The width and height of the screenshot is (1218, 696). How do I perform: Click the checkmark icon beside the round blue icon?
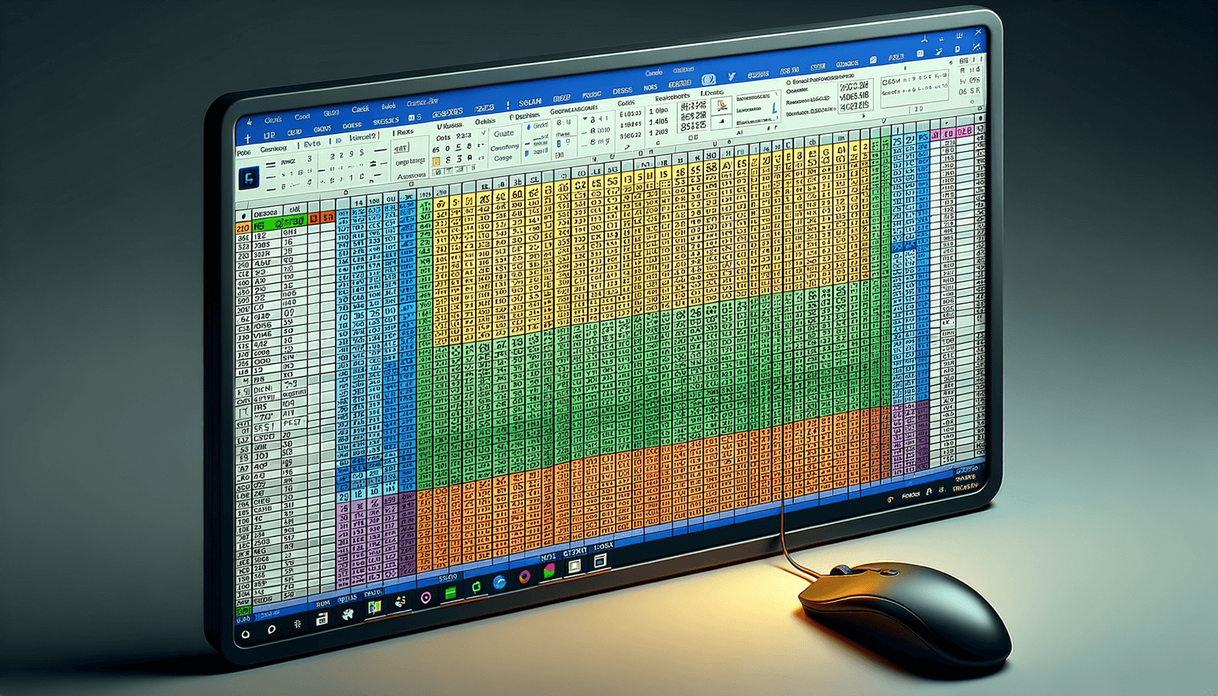point(731,76)
